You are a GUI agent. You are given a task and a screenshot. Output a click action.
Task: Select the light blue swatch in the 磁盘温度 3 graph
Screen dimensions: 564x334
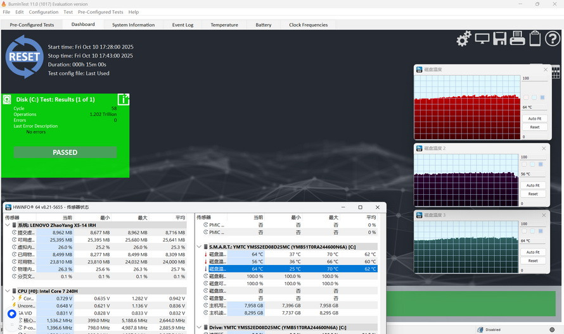click(x=534, y=232)
